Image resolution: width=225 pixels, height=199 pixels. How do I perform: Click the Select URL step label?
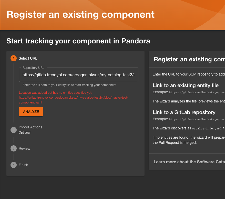click(x=28, y=58)
